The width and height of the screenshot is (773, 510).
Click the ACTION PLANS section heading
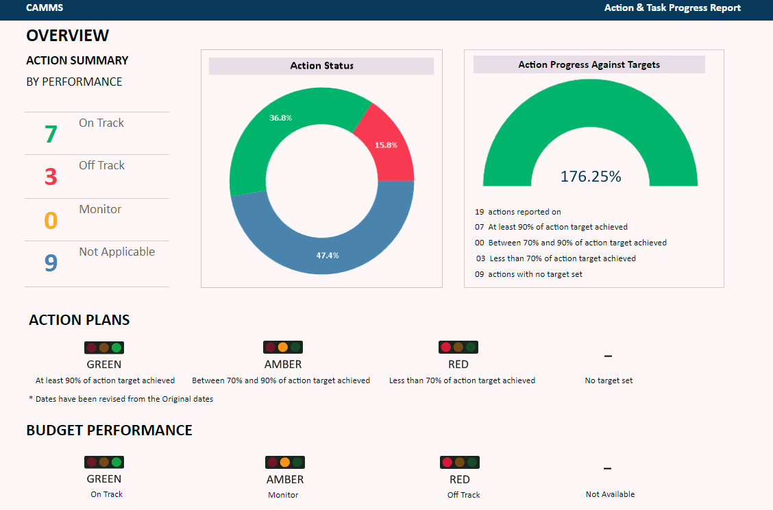pos(79,320)
